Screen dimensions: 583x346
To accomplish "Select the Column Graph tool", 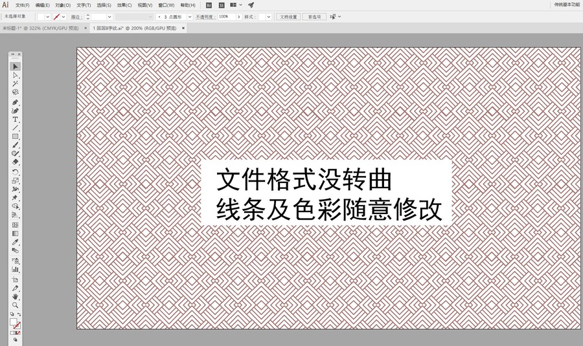I will [x=16, y=269].
